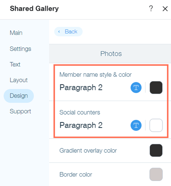This screenshot has width=171, height=186.
Task: Close the Shared Gallery panel
Action: 165,9
